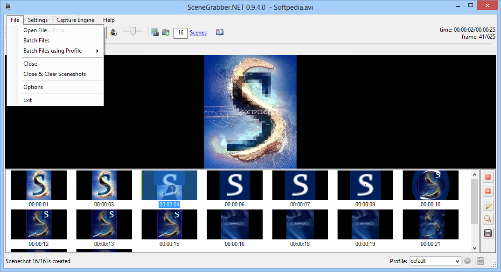Image resolution: width=501 pixels, height=272 pixels.
Task: Select the 00:00:03 sceneshot thumbnail
Action: click(x=104, y=185)
